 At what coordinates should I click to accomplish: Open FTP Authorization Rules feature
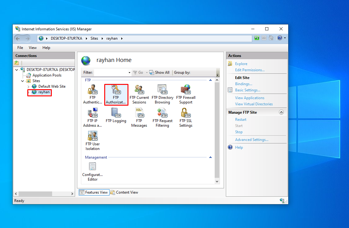pos(116,94)
